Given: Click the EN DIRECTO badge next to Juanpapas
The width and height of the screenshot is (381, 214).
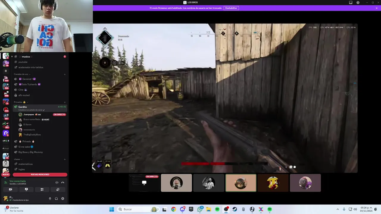Looking at the screenshot, I should tap(59, 114).
